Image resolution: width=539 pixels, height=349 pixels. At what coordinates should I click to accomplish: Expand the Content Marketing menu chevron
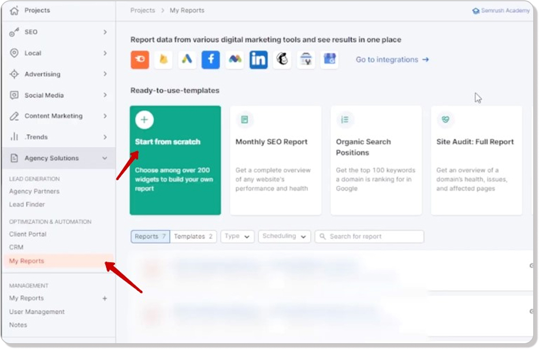(x=105, y=116)
